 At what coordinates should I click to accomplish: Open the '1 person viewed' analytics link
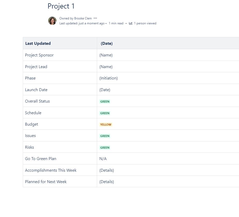(x=145, y=23)
